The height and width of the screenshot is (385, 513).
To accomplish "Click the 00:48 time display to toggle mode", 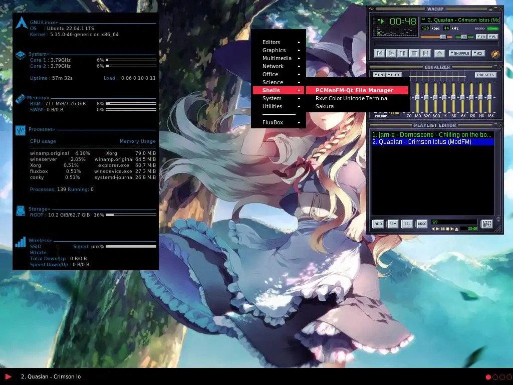I will [403, 22].
